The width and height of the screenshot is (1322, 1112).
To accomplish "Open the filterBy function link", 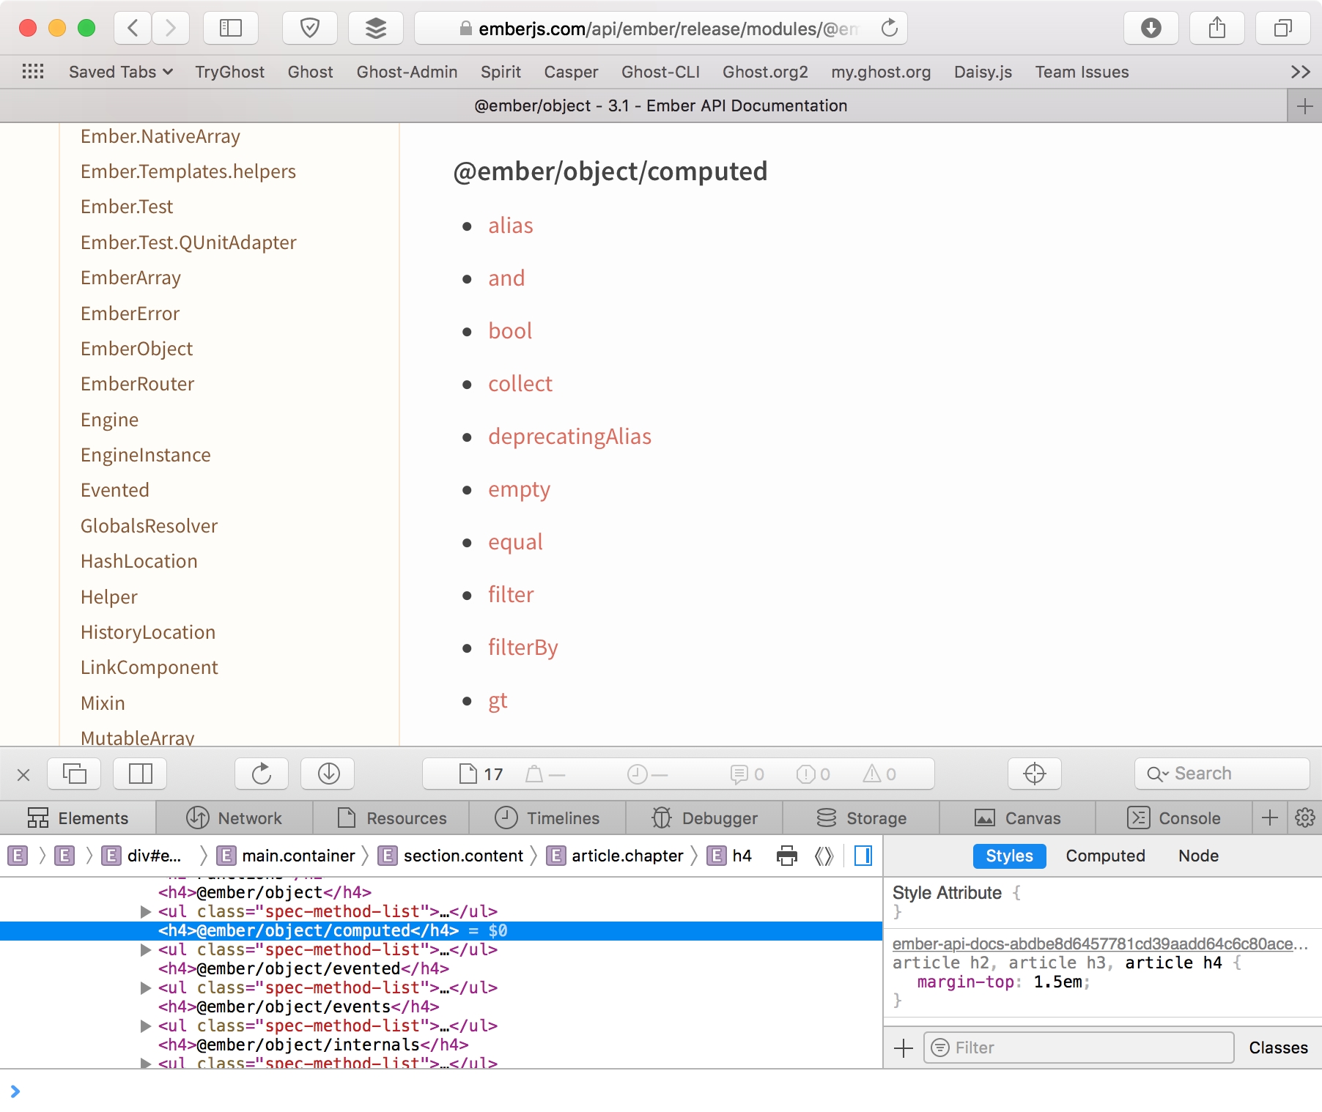I will click(x=523, y=648).
